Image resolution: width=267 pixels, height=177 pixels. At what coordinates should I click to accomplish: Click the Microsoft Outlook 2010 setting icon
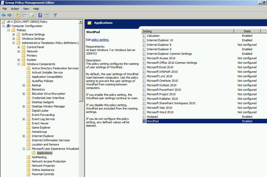[x=144, y=85]
